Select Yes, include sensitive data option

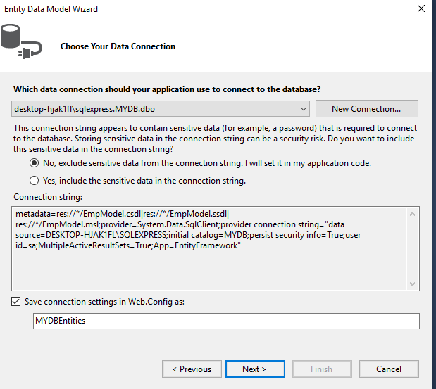pos(34,181)
